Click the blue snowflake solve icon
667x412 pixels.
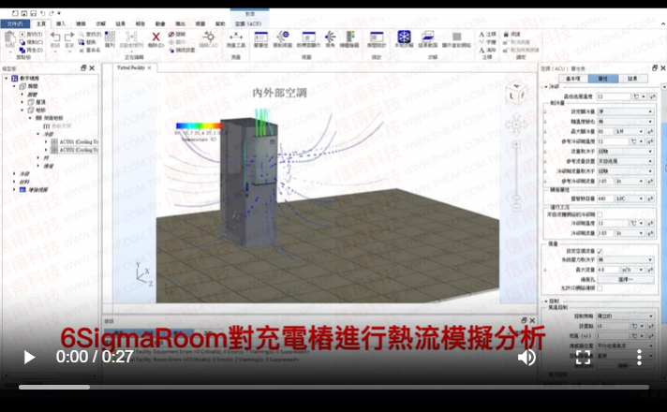pos(404,37)
